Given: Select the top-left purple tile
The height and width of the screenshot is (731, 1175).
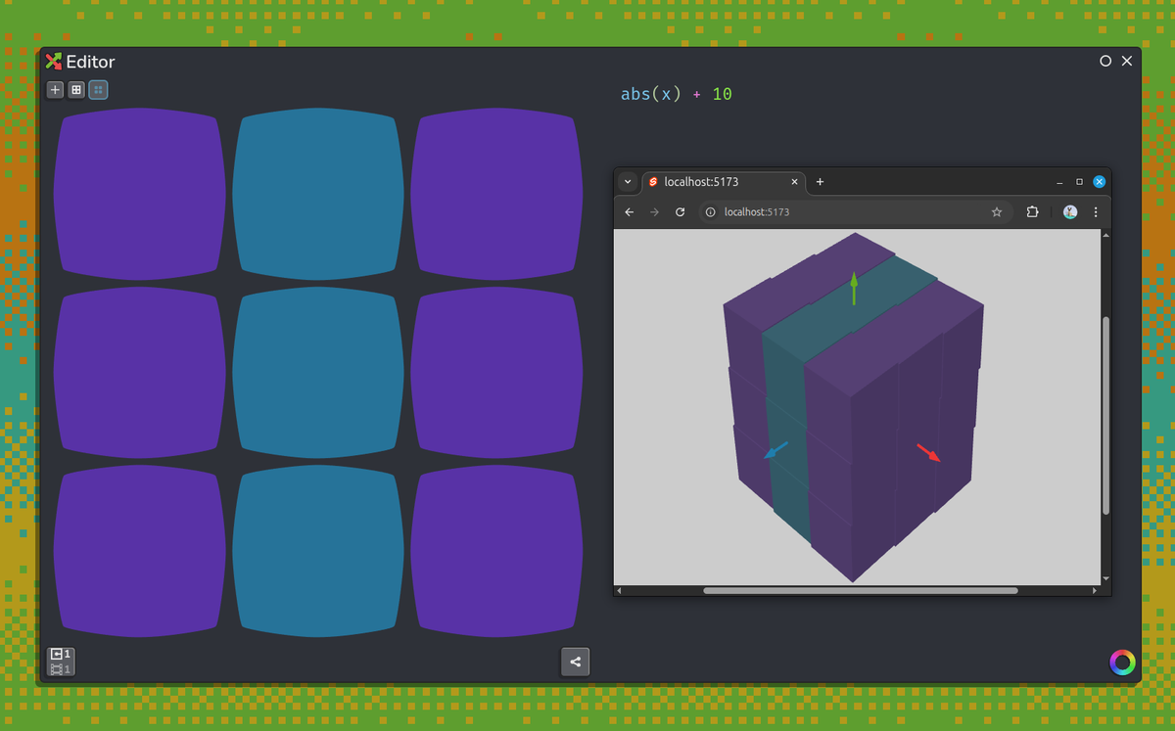Looking at the screenshot, I should pos(139,194).
